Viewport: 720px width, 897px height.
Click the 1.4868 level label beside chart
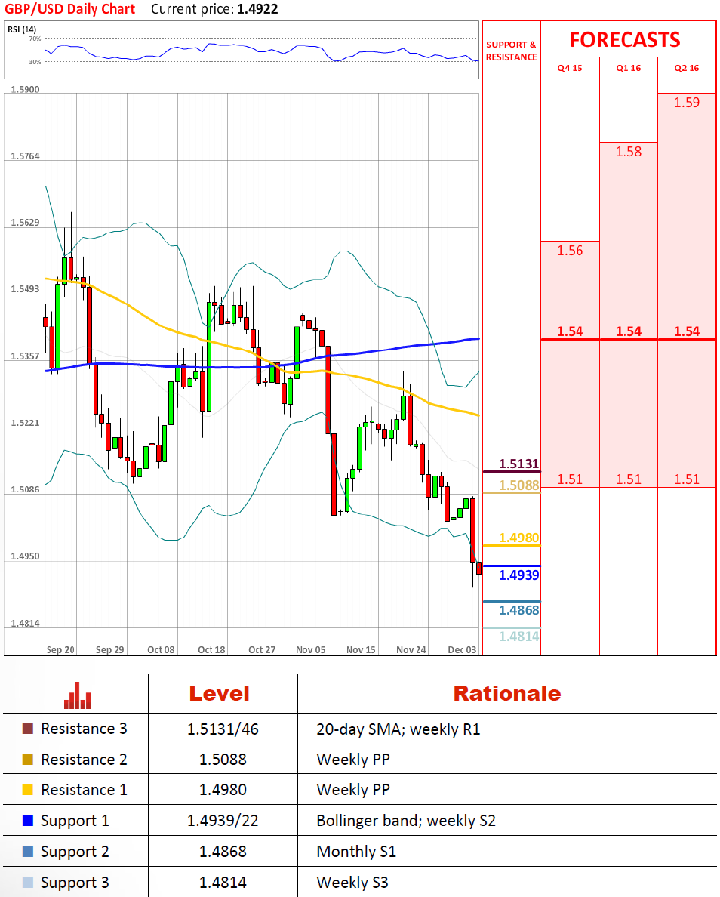(x=518, y=610)
